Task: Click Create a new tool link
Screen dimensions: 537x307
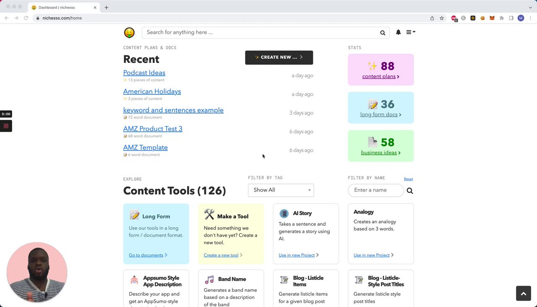Action: point(223,255)
